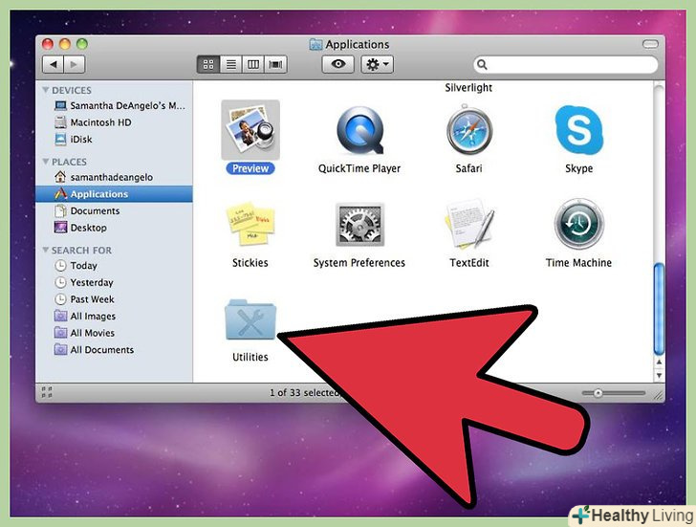696x527 pixels.
Task: Click the Applications title folder icon
Action: [x=315, y=44]
